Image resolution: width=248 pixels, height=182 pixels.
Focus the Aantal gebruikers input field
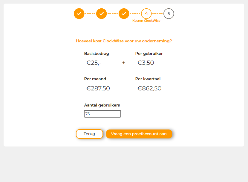[x=102, y=114]
